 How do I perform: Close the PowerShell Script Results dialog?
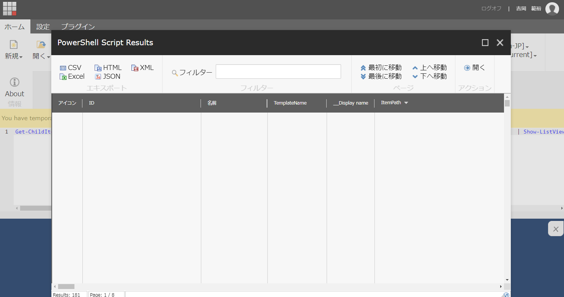click(500, 43)
